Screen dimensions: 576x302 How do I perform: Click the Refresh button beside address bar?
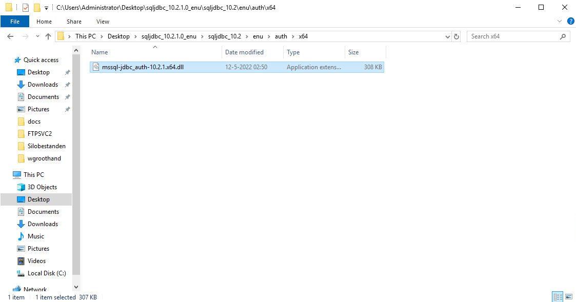coord(456,36)
